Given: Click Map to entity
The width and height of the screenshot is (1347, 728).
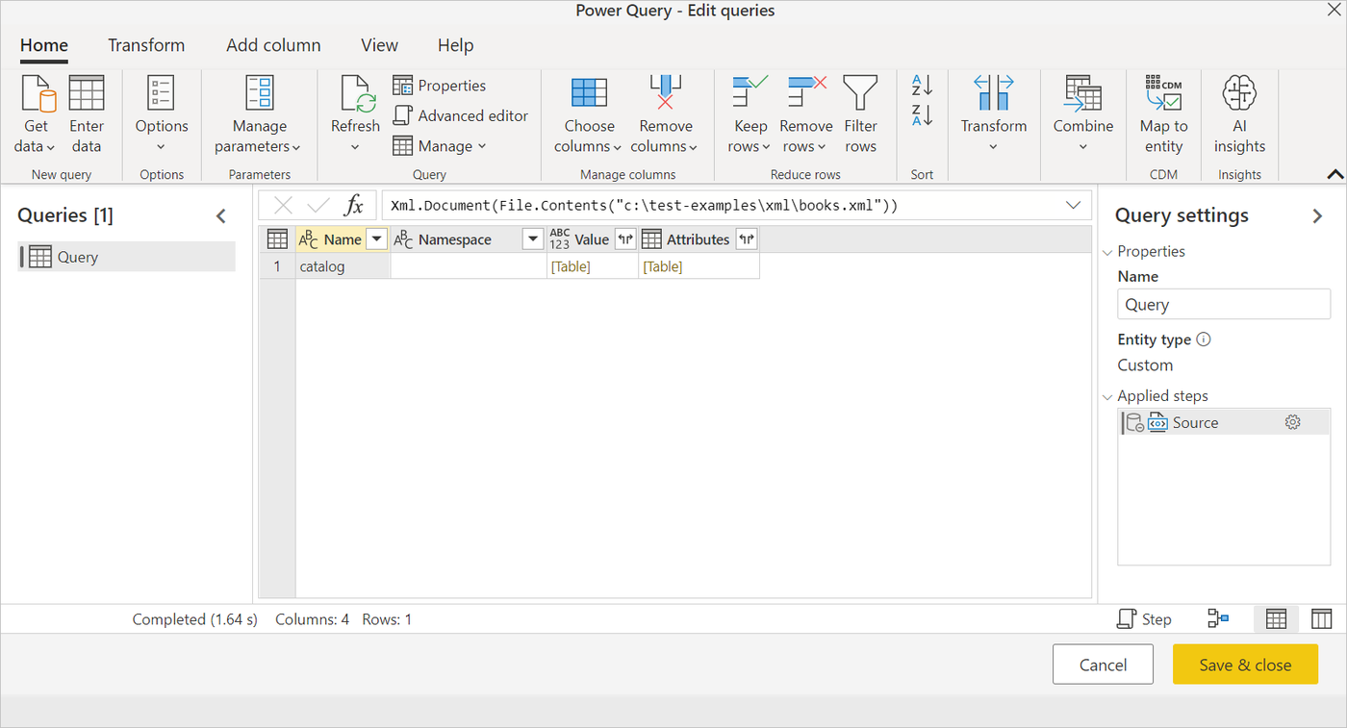Looking at the screenshot, I should (x=1163, y=113).
